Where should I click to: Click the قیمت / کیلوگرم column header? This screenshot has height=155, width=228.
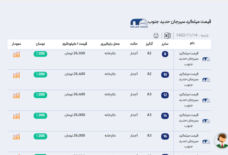click(x=75, y=44)
